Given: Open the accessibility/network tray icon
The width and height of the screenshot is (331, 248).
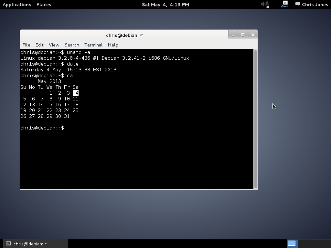Looking at the screenshot, I should tap(284, 4).
